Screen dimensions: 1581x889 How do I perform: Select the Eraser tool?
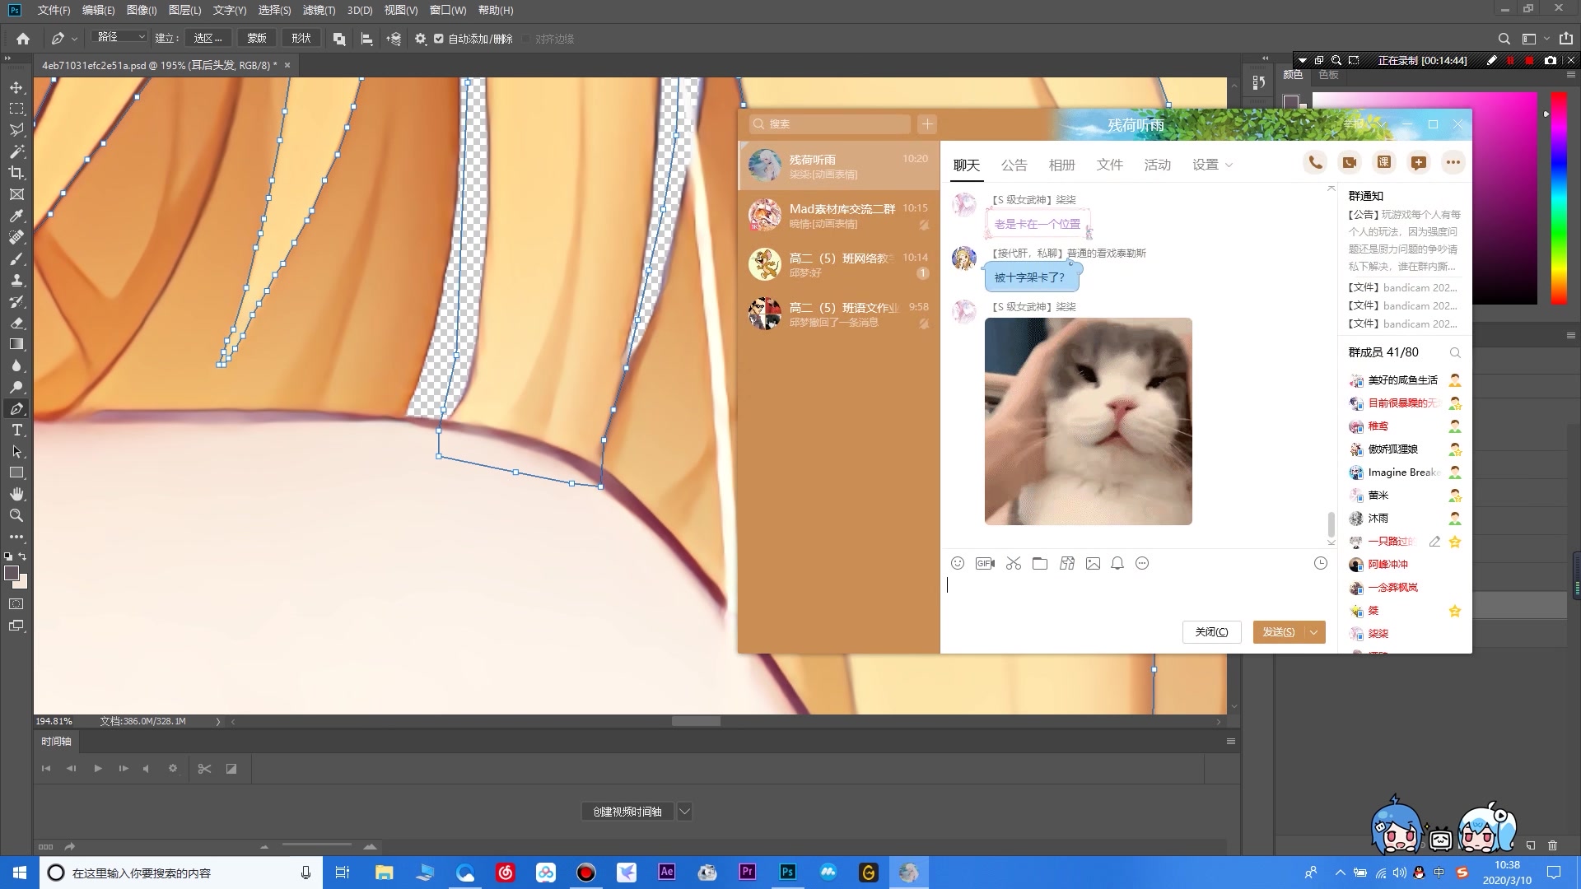tap(16, 323)
